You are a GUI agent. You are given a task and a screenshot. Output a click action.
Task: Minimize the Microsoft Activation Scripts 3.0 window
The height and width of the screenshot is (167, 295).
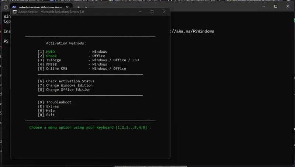[x=140, y=12]
